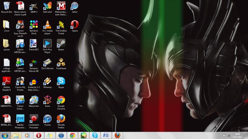Screen dimensions: 248x139
Task: Click the FeralHeart desktop shortcut
Action: pyautogui.click(x=61, y=64)
